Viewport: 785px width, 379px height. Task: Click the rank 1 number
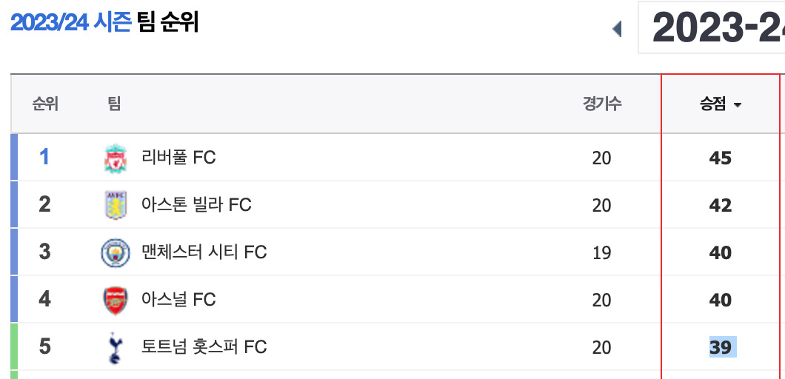pyautogui.click(x=44, y=157)
